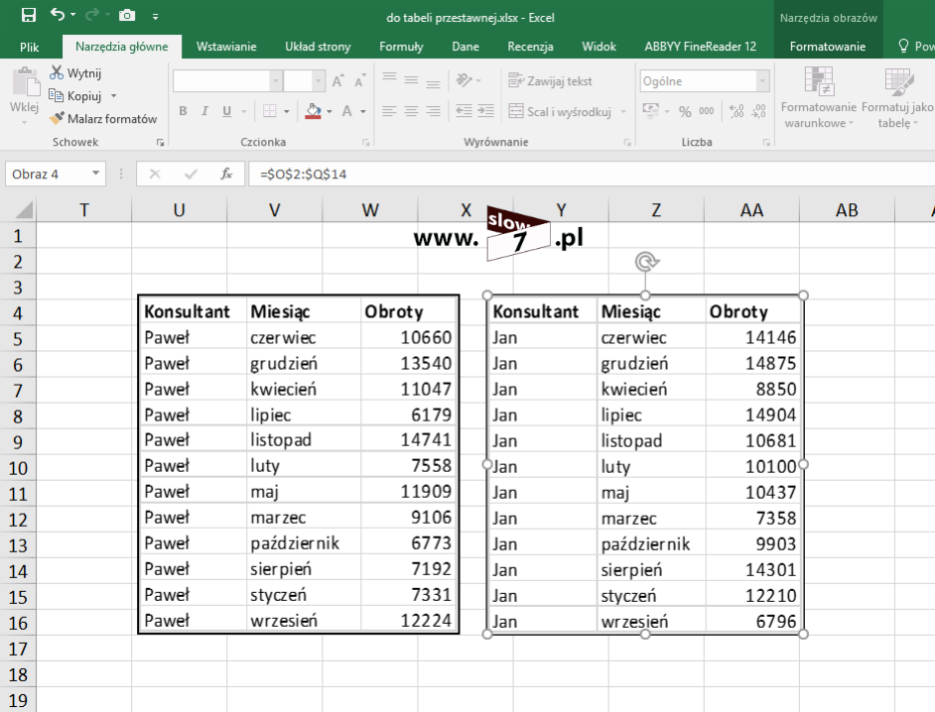
Task: Apply the fill color bucket
Action: tap(313, 111)
